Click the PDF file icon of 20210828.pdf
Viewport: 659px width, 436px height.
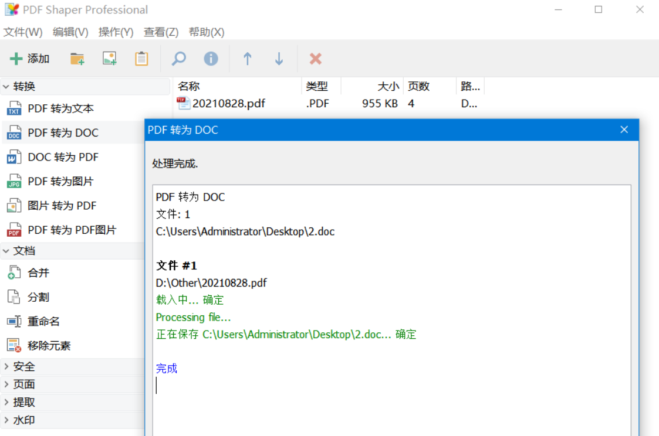tap(183, 103)
